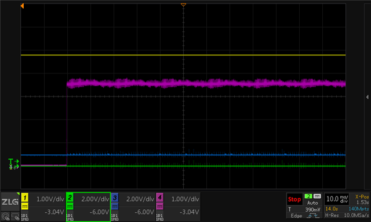Screen dimensions: 371x222
Task: Open the H-Res acquisition mode entry
Action: 332,215
